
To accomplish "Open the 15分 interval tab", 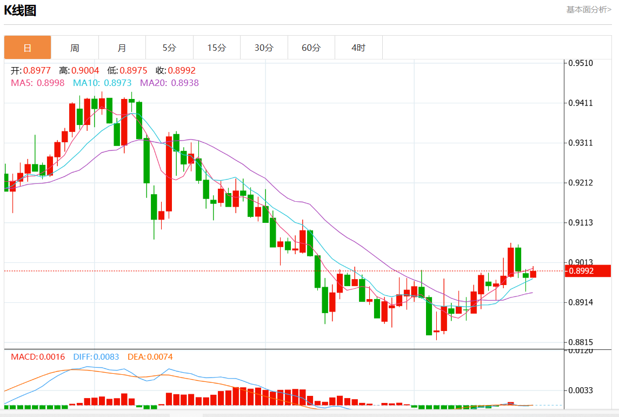I will [x=217, y=48].
